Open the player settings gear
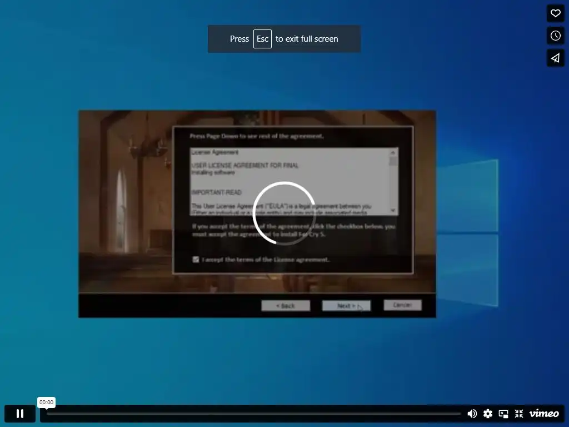Image resolution: width=569 pixels, height=427 pixels. pyautogui.click(x=488, y=414)
